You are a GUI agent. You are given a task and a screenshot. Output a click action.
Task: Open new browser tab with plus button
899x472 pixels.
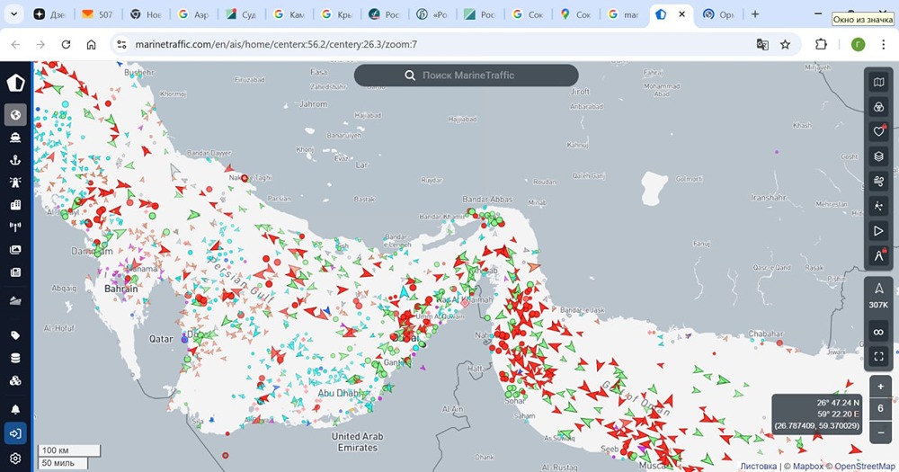[x=754, y=14]
